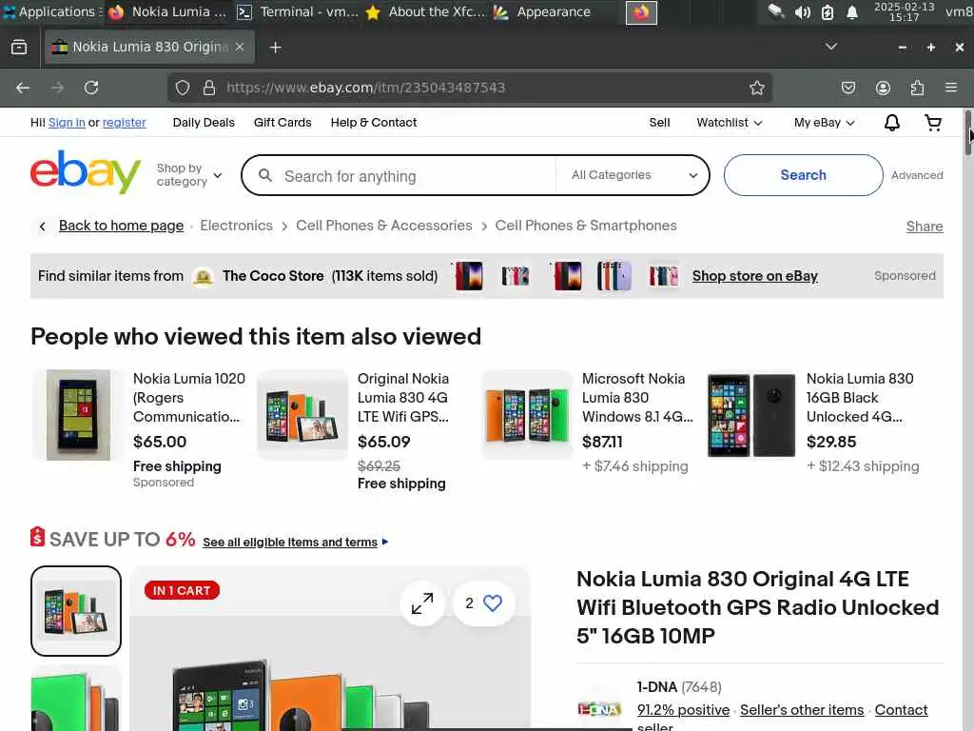Click the 1-DNA seller name
Image resolution: width=974 pixels, height=731 pixels.
[x=656, y=687]
